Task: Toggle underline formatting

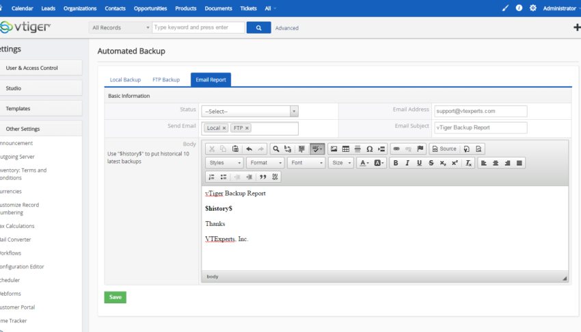Action: pyautogui.click(x=420, y=163)
